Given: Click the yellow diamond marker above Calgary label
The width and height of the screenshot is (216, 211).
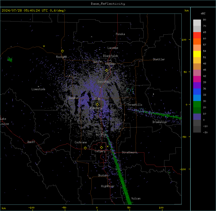Looking at the screenshot, I should [x=101, y=148].
